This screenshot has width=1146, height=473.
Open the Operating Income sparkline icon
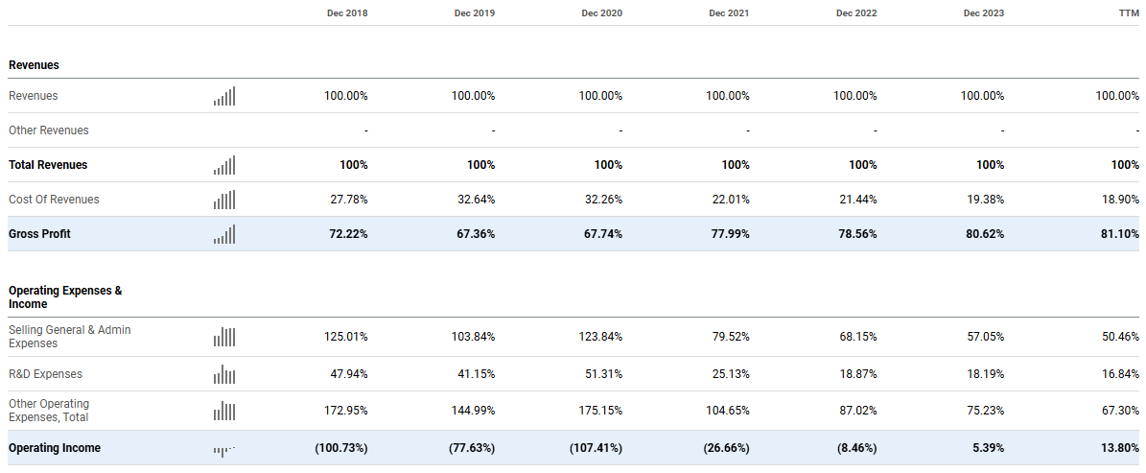(x=224, y=449)
